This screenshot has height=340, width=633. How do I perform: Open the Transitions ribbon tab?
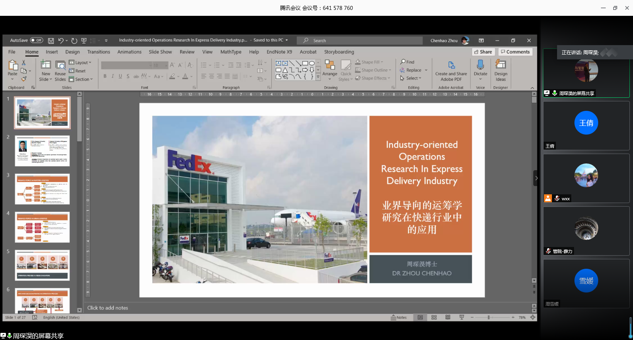[99, 52]
